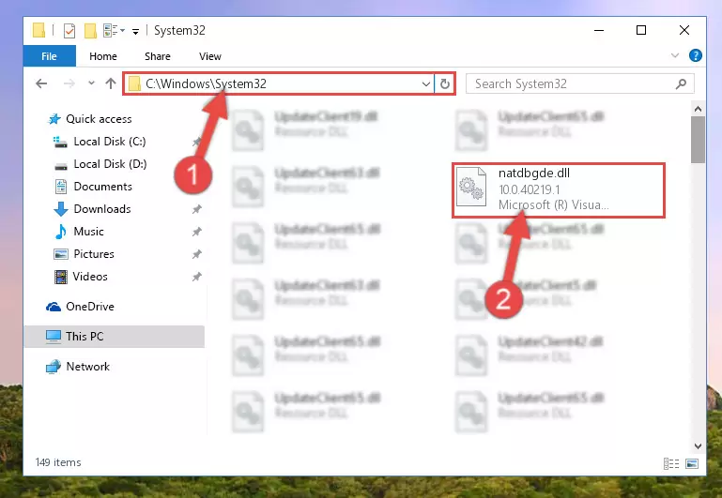Close the System32 window
The image size is (722, 498).
click(684, 30)
